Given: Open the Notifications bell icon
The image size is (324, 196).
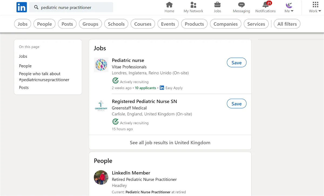Looking at the screenshot, I should tap(266, 5).
